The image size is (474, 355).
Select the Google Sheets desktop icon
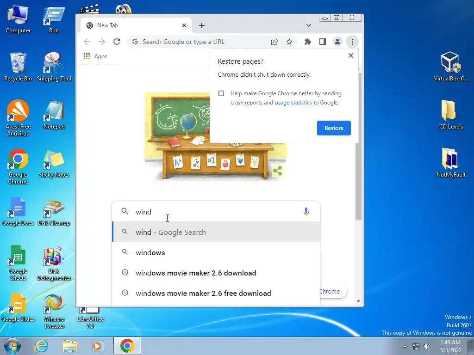tap(18, 263)
